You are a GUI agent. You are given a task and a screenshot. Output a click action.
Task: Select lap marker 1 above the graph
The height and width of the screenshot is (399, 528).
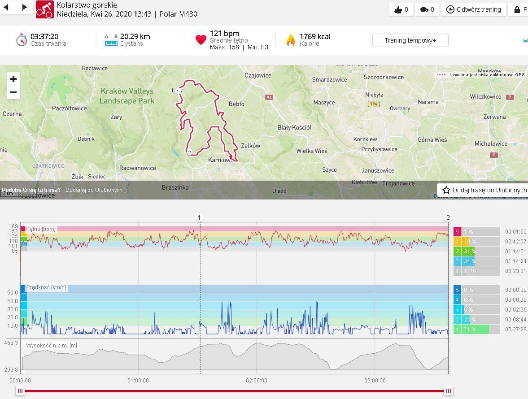pos(200,217)
